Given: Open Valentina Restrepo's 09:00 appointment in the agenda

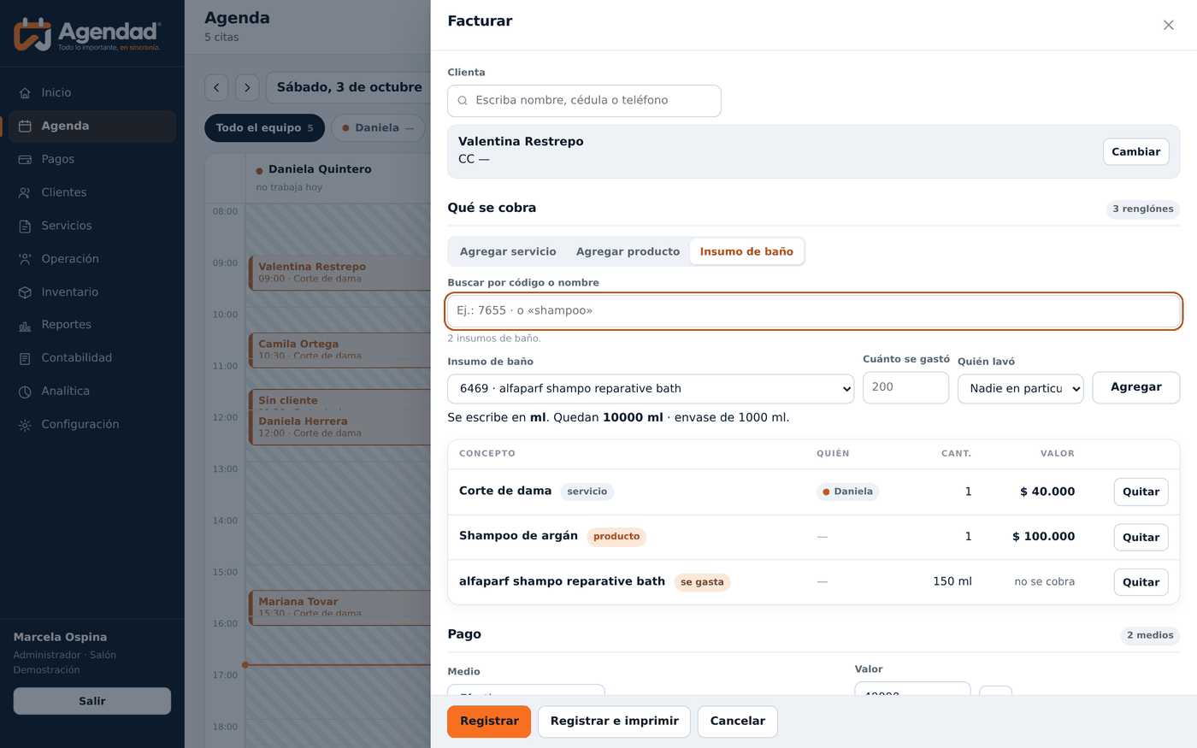Looking at the screenshot, I should point(339,273).
